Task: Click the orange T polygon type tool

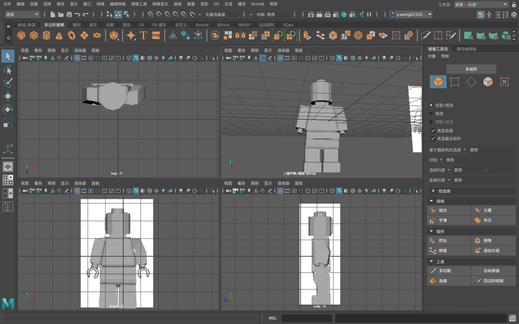Action: point(143,35)
